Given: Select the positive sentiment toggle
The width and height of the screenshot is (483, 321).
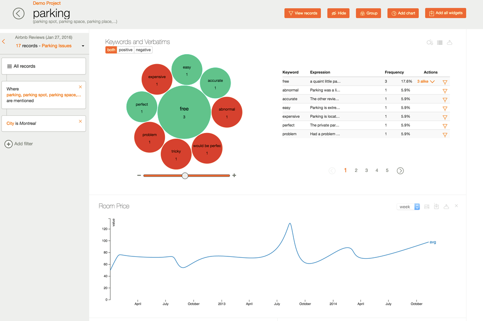Looking at the screenshot, I should point(126,50).
